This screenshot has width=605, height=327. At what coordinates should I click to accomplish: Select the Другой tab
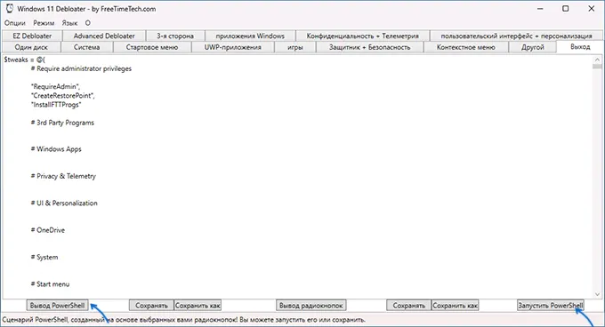(532, 47)
